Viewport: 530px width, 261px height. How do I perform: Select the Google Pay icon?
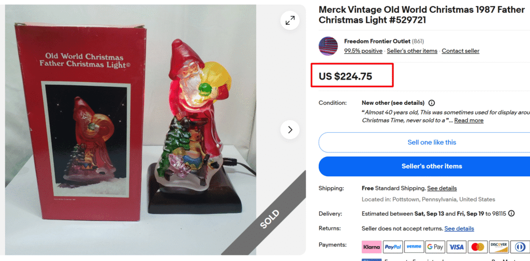click(435, 247)
